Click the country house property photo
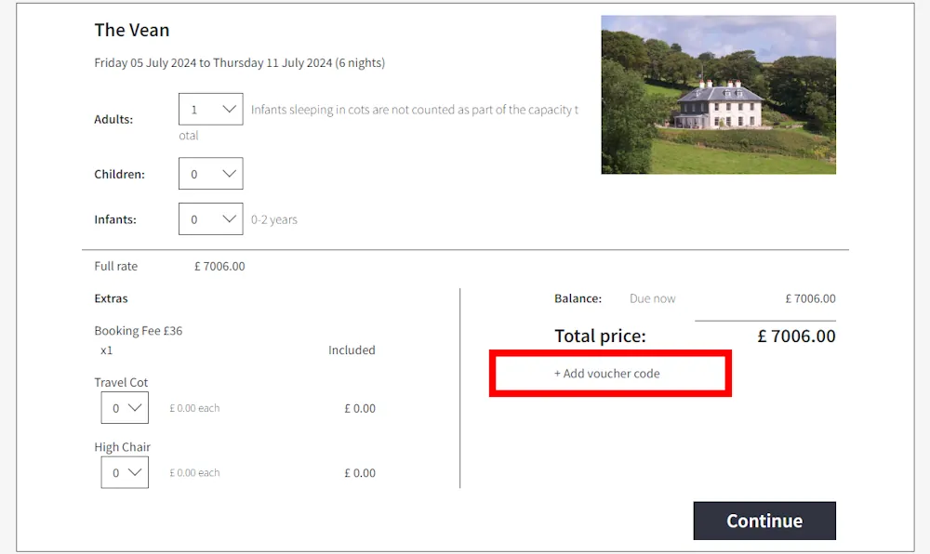The image size is (930, 554). (x=718, y=95)
